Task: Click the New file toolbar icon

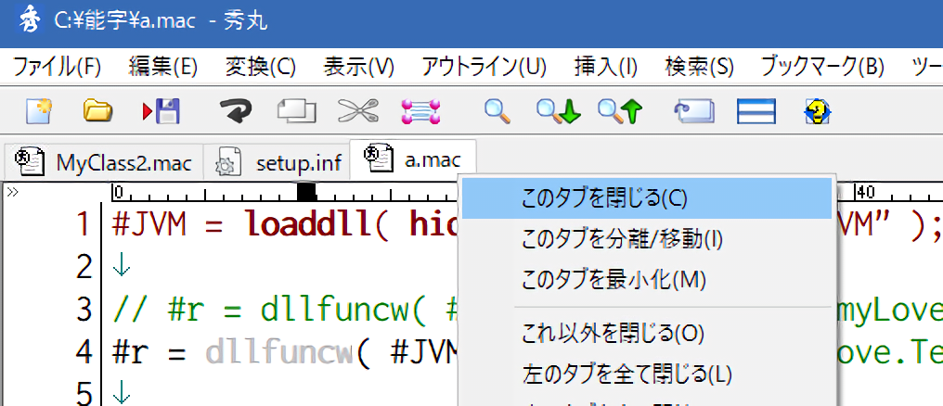Action: pos(38,112)
